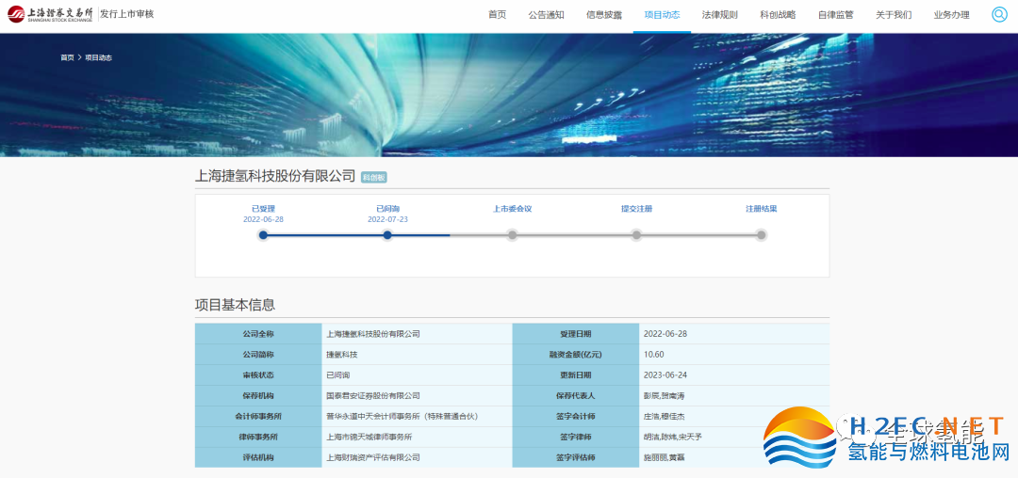
Task: Click the 签字评估师 label cell
Action: [576, 458]
